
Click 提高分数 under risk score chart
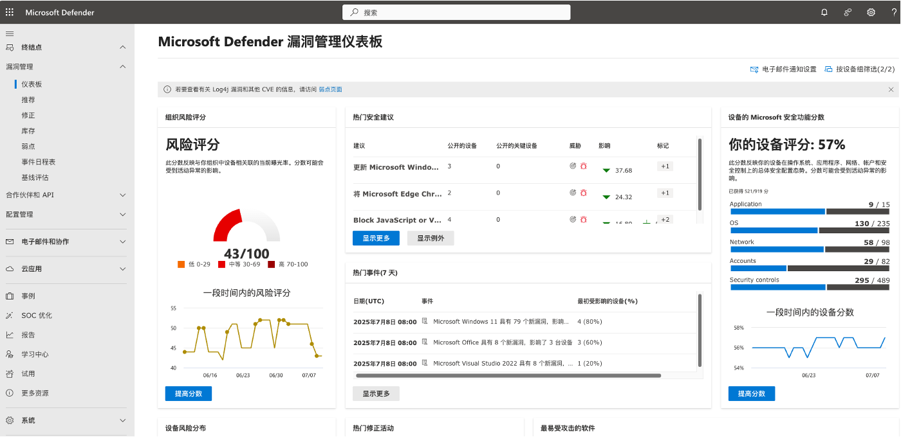pos(189,393)
